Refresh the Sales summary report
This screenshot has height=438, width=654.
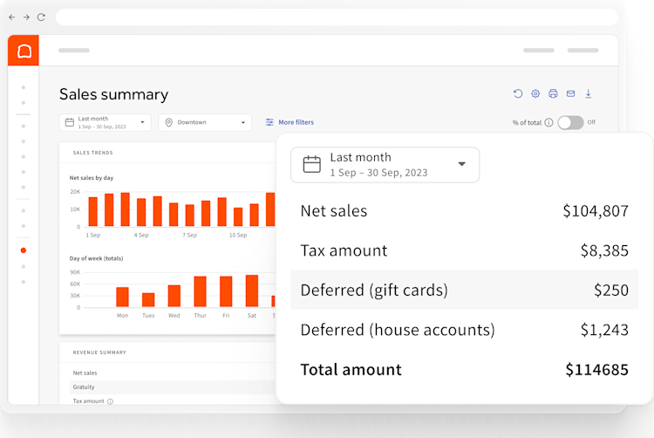click(x=518, y=93)
